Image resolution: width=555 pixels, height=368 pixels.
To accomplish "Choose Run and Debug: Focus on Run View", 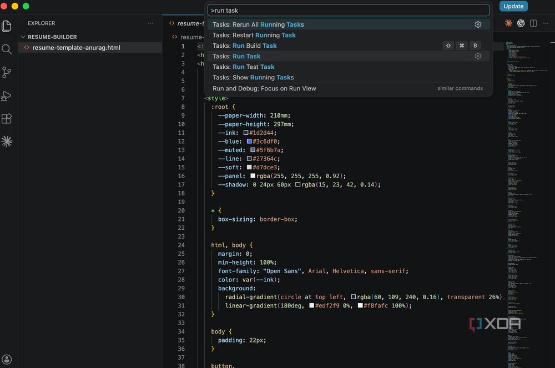I will [349, 88].
